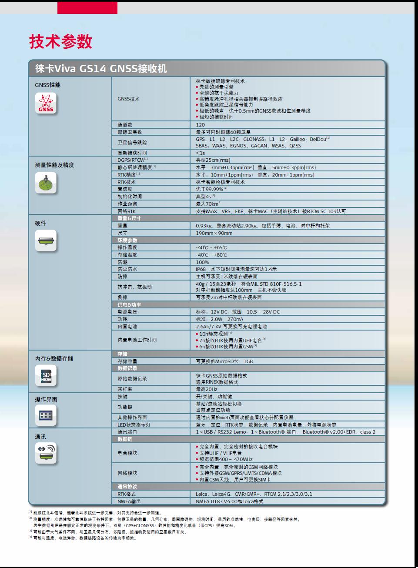Viewport: 418px width, 568px height.
Task: Click the 频宽范围400 – 470MHz bullet
Action: 224,460
